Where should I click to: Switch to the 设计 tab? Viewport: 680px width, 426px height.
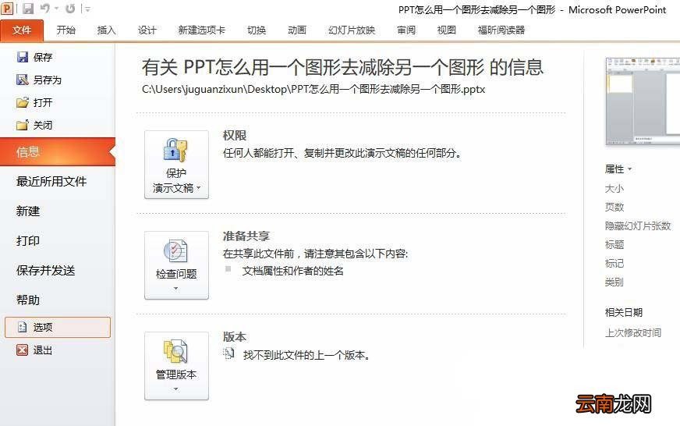(x=147, y=30)
